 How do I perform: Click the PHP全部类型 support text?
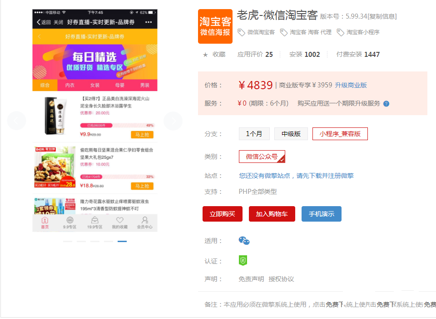click(258, 192)
